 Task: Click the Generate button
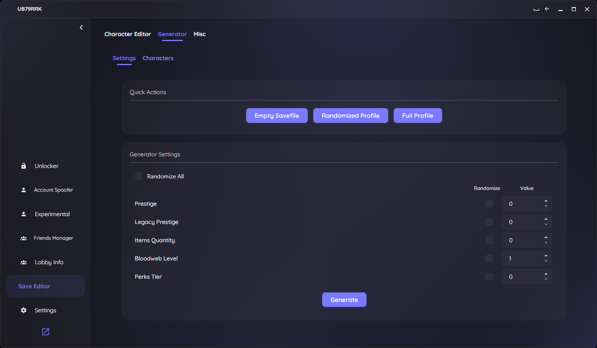[344, 299]
